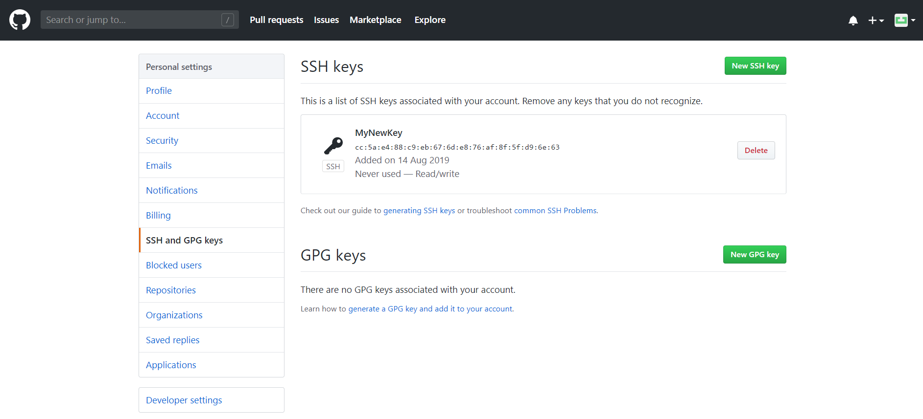The width and height of the screenshot is (923, 419).
Task: Click the Personal settings header
Action: [212, 67]
